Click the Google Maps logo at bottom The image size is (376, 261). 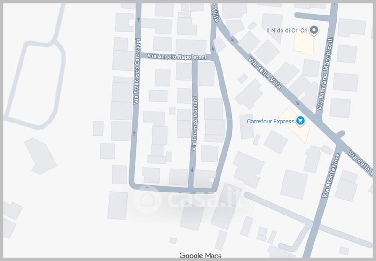coord(201,256)
